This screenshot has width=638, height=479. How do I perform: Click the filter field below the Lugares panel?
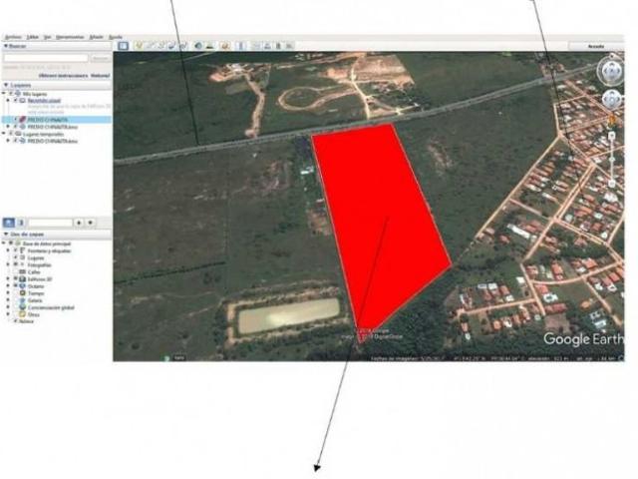click(50, 223)
